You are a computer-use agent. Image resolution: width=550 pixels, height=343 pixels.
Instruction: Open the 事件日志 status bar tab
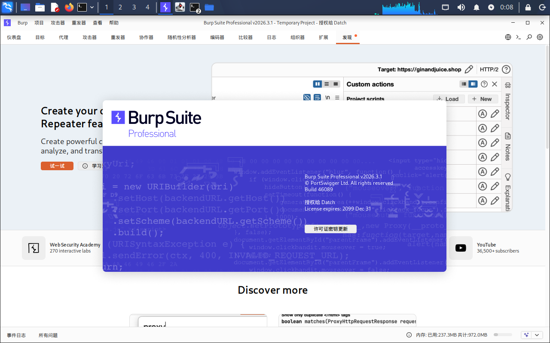(x=16, y=335)
